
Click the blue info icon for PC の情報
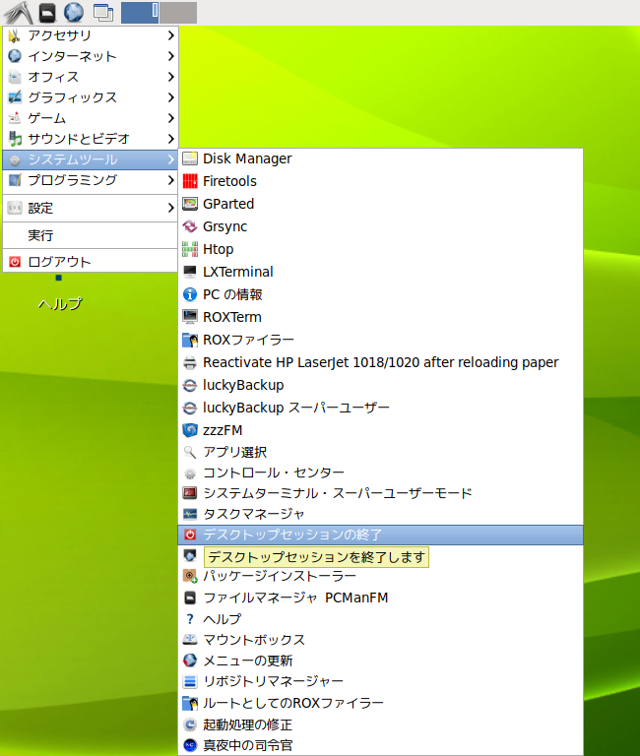point(190,294)
